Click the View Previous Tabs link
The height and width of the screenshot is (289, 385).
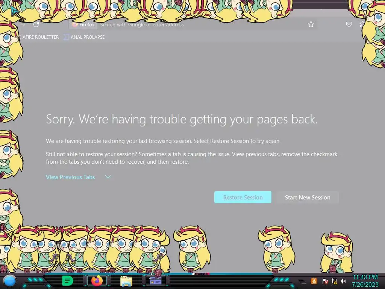click(70, 177)
